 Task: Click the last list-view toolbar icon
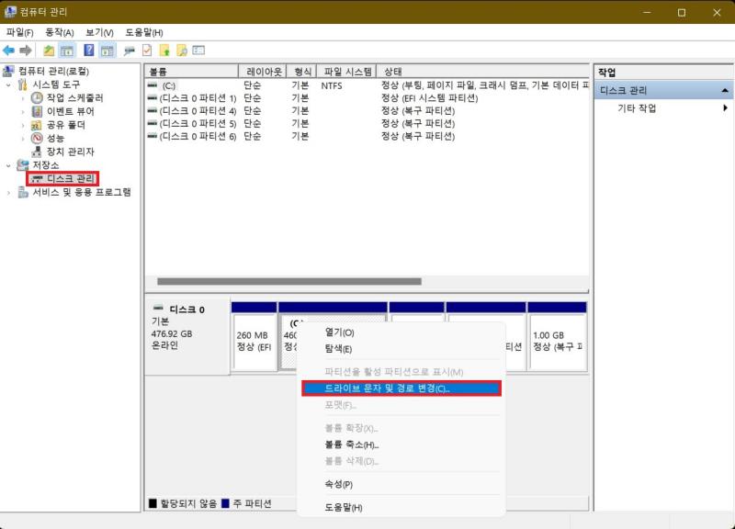[x=198, y=51]
